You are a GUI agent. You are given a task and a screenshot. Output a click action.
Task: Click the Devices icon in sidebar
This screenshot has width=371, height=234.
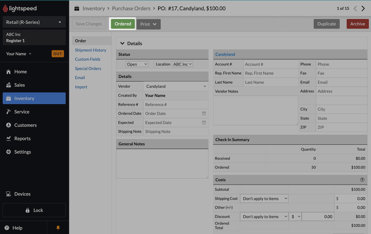9,194
